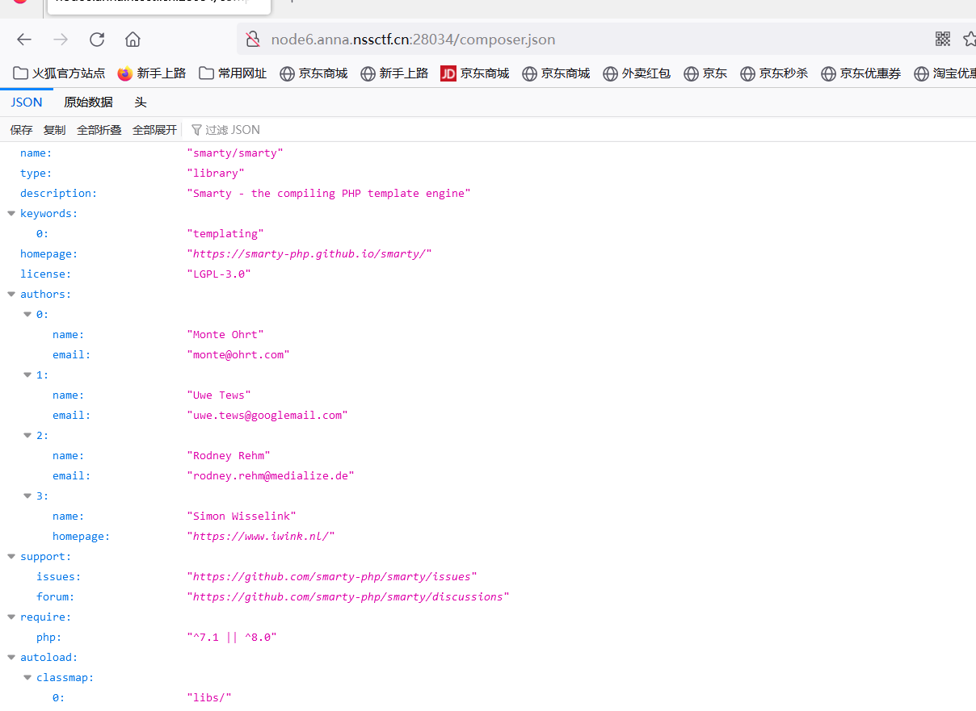This screenshot has width=976, height=711.
Task: Collapse the keywords node
Action: tap(11, 214)
